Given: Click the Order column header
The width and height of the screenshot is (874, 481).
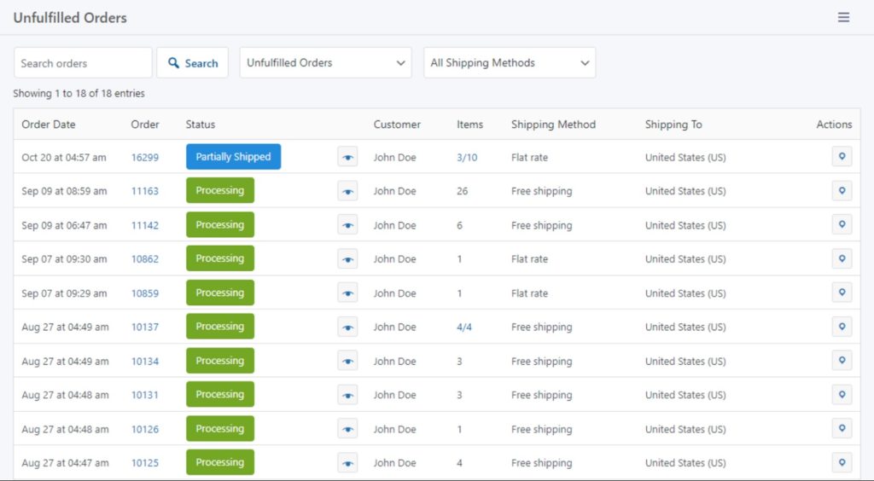Looking at the screenshot, I should [x=145, y=125].
